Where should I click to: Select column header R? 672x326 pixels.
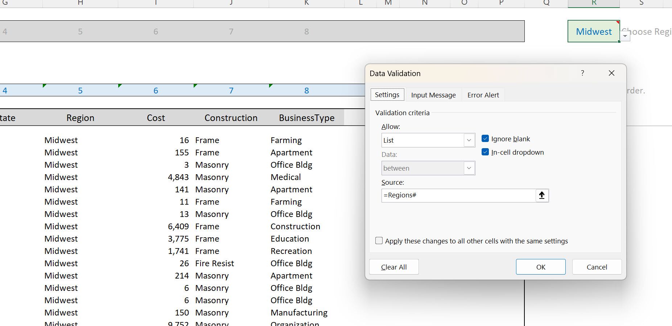tap(593, 3)
